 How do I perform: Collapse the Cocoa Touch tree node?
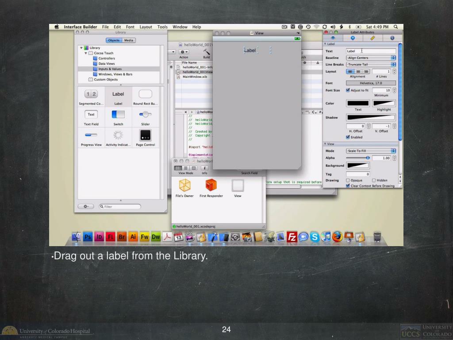[x=86, y=53]
